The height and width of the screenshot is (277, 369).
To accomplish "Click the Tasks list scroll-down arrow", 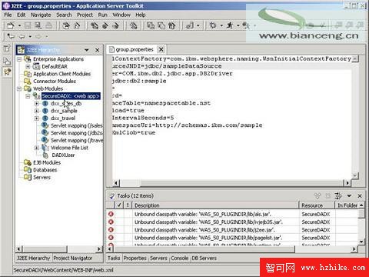I will pyautogui.click(x=361, y=242).
